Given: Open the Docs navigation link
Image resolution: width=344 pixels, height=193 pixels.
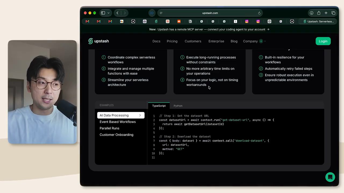Looking at the screenshot, I should [x=156, y=41].
